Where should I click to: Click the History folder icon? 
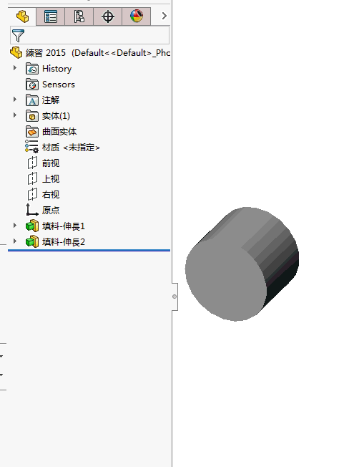31,69
